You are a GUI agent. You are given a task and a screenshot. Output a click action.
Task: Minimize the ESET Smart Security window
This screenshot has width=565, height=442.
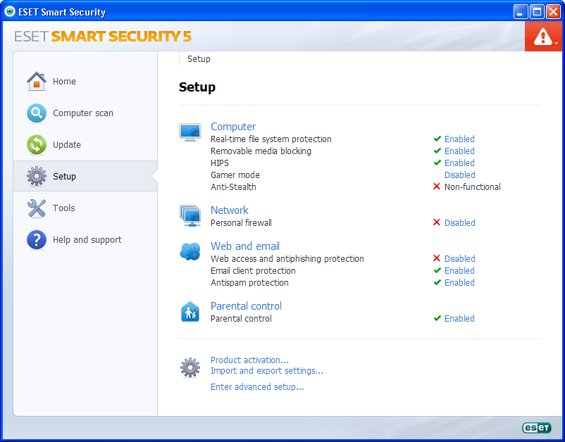[520, 12]
